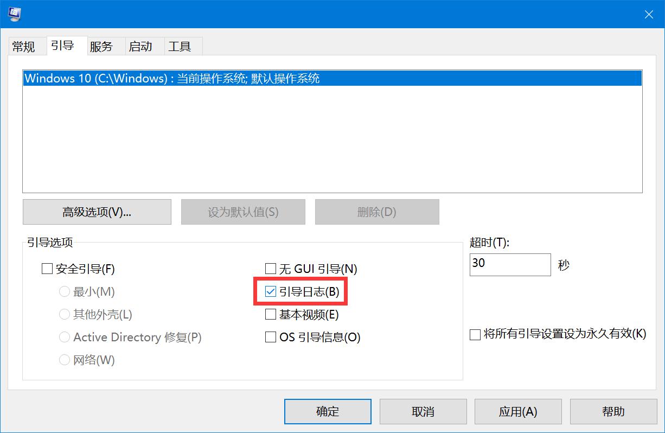The width and height of the screenshot is (665, 433).
Task: Check the 基本视频 option
Action: pos(270,314)
